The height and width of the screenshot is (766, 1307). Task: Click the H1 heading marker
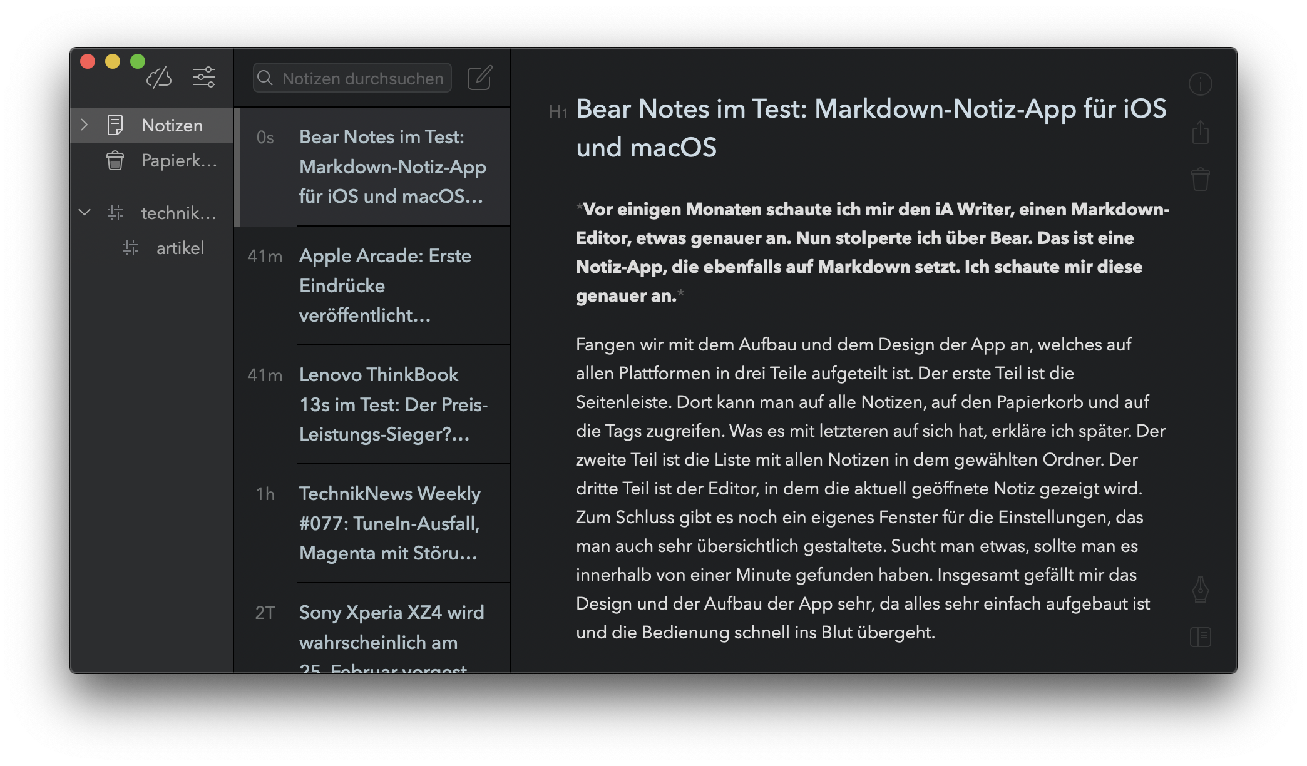pyautogui.click(x=558, y=112)
